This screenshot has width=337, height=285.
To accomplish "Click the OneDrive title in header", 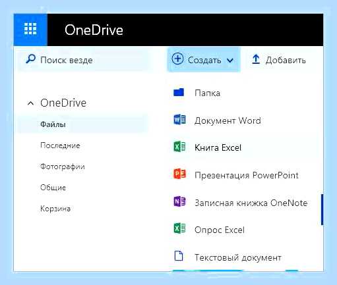I will pos(94,30).
